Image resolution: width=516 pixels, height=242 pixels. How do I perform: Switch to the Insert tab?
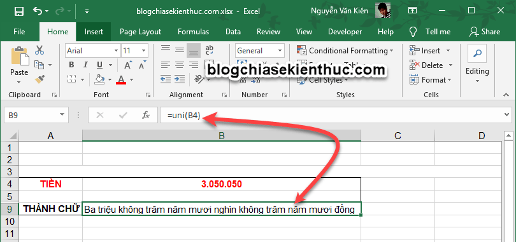(94, 32)
